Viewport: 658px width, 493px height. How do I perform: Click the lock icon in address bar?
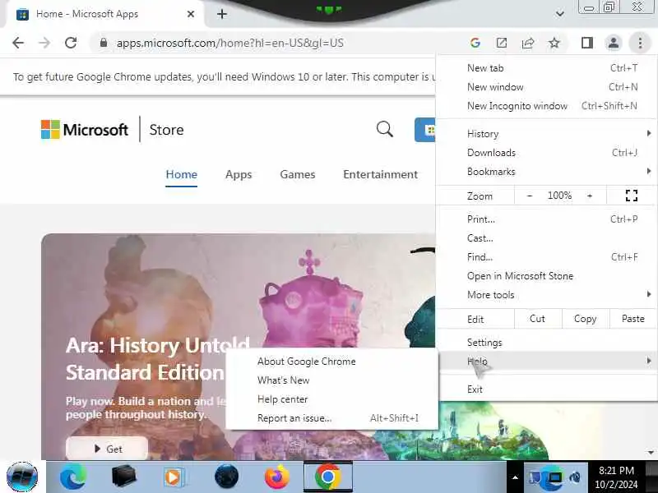(x=104, y=43)
